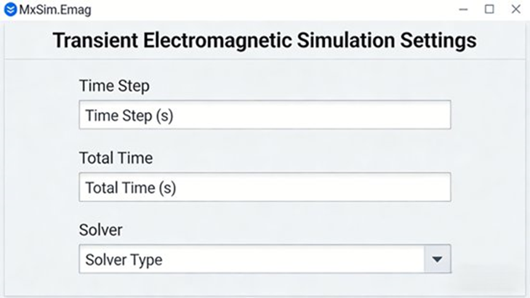The height and width of the screenshot is (298, 530).
Task: Minimize the MxSim.Emag window
Action: click(x=463, y=9)
